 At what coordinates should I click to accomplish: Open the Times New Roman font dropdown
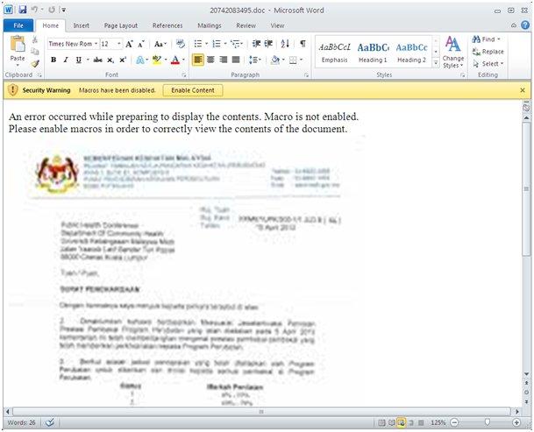tap(94, 43)
